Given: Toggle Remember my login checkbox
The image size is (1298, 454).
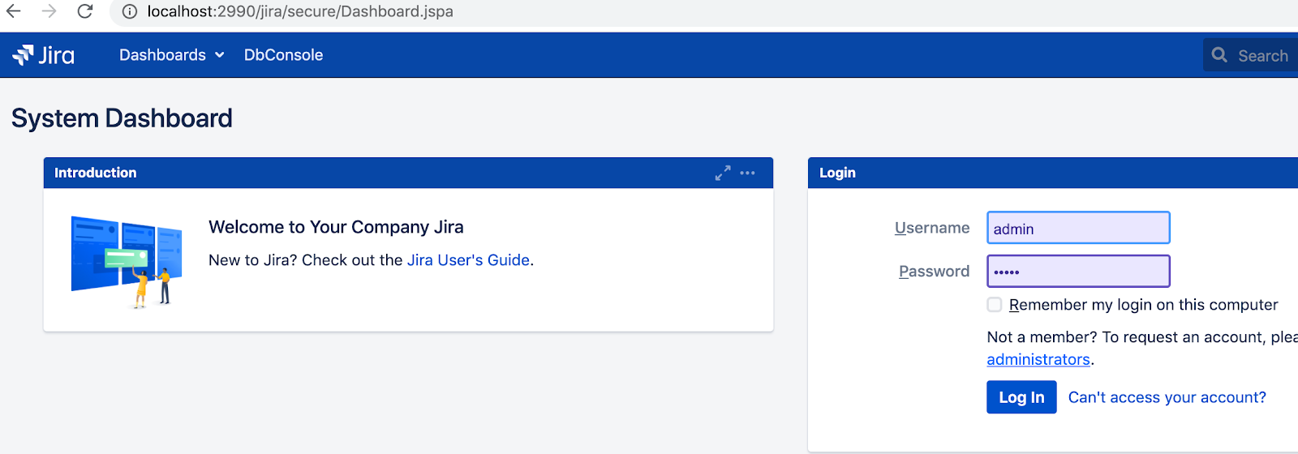Looking at the screenshot, I should (x=995, y=305).
